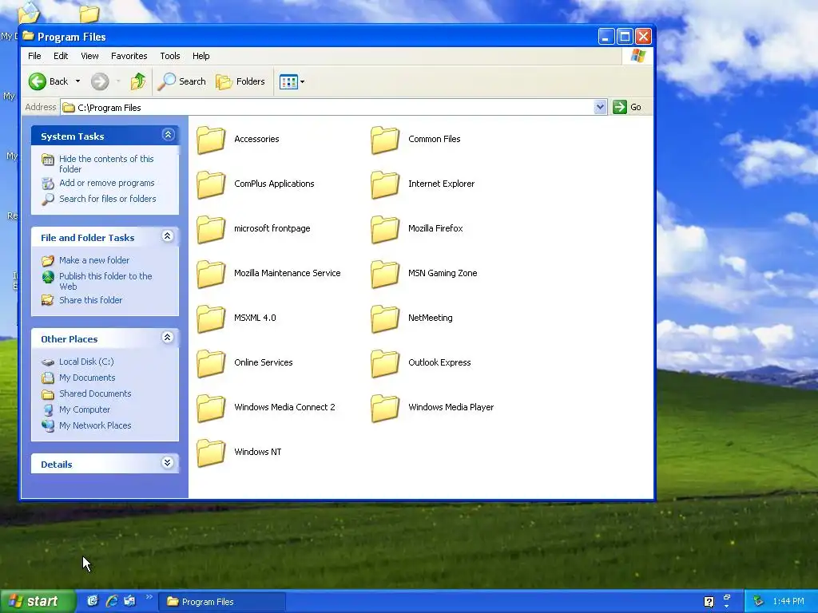Open the Address bar dropdown list
This screenshot has height=613, width=818.
point(600,107)
